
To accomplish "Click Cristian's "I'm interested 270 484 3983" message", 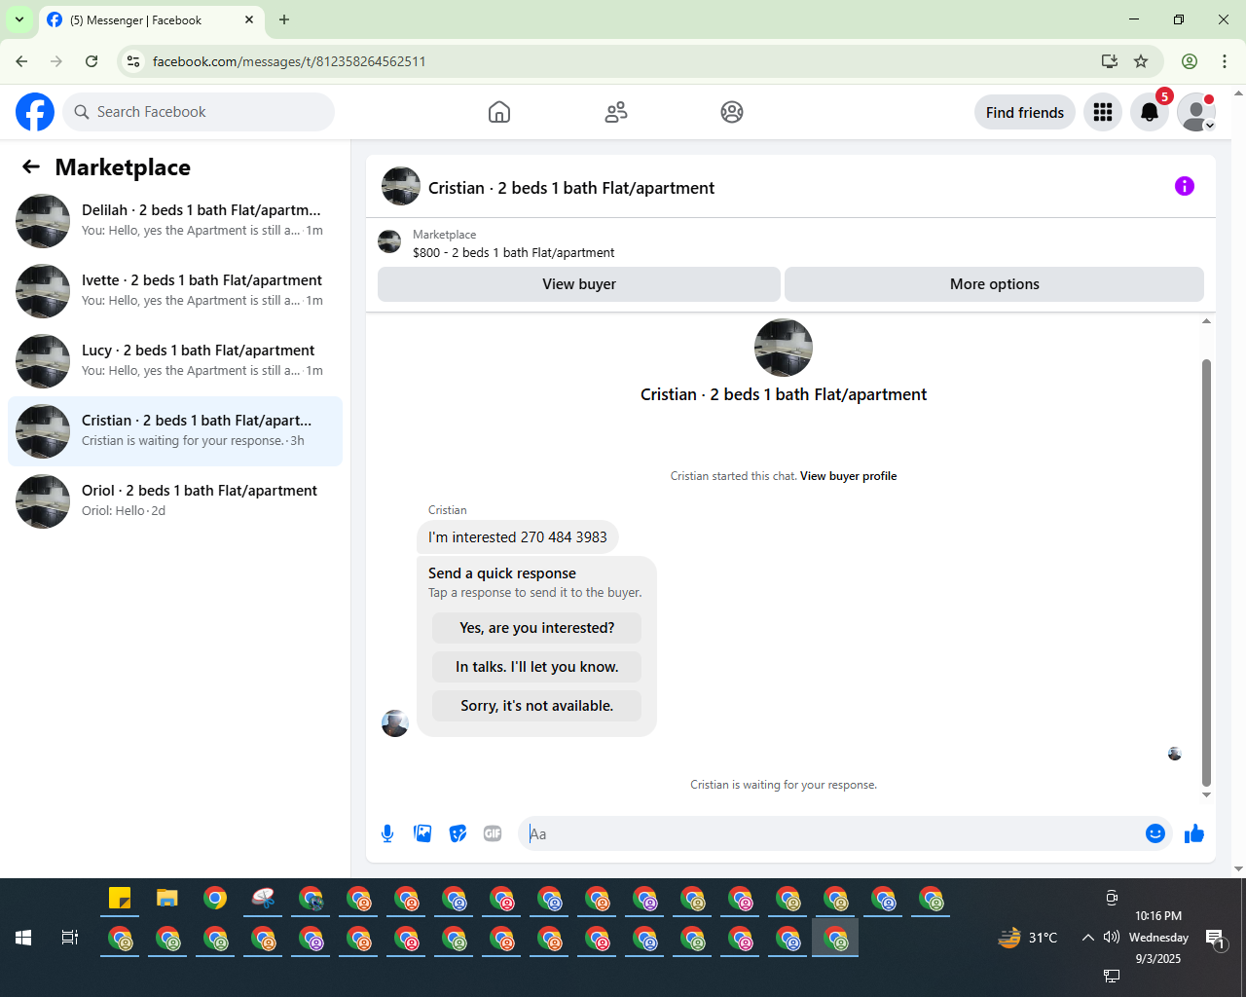I will (518, 537).
